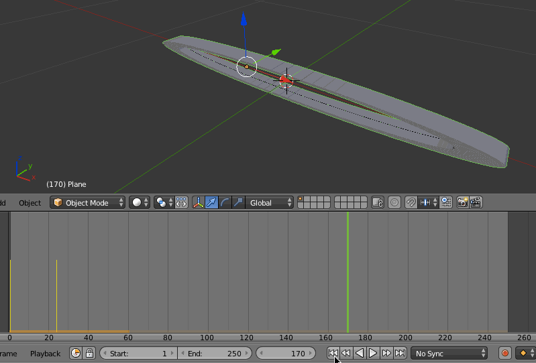Toggle the 3D manipulator axes icon

click(199, 203)
